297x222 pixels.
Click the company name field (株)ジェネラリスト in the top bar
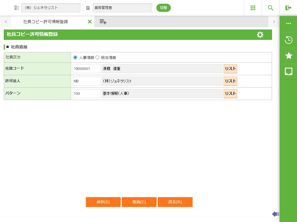click(x=51, y=8)
